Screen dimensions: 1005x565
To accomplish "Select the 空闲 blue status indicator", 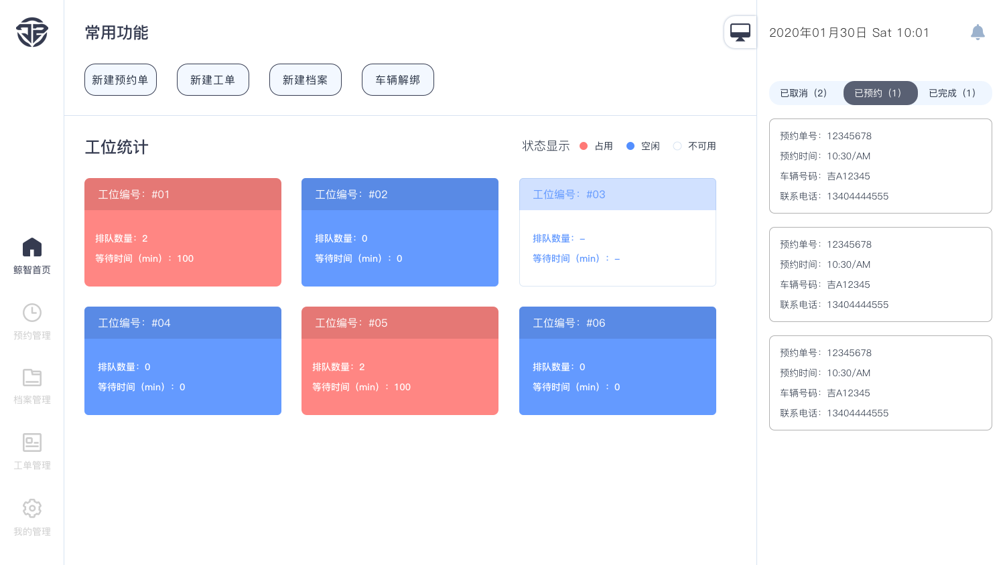I will (x=630, y=146).
